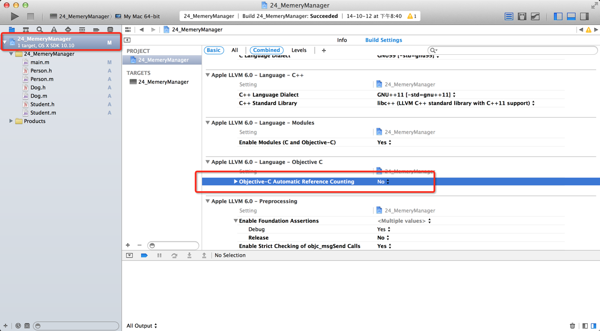
Task: Select the Assistant editor icon
Action: 522,16
